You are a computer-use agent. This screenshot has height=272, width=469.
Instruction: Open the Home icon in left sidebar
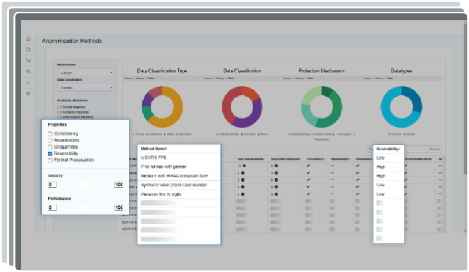28,39
